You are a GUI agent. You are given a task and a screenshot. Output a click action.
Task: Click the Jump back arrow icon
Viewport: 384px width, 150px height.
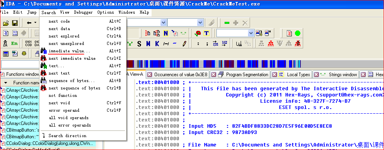tap(29, 23)
